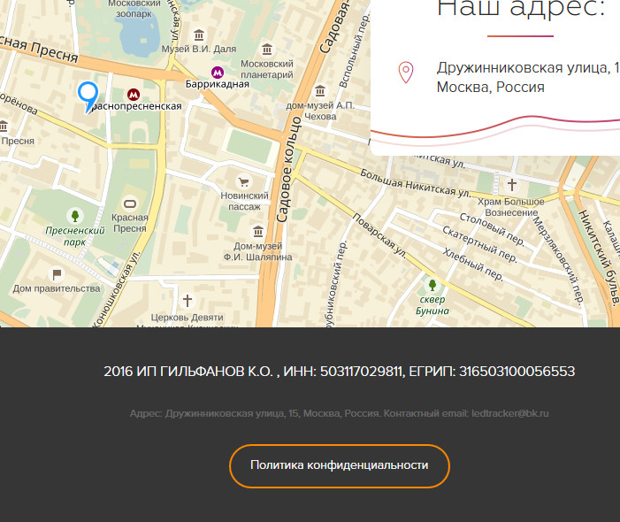Screen dimensions: 620x522
Task: Click the Поварская ул. street label
Action: [x=379, y=236]
